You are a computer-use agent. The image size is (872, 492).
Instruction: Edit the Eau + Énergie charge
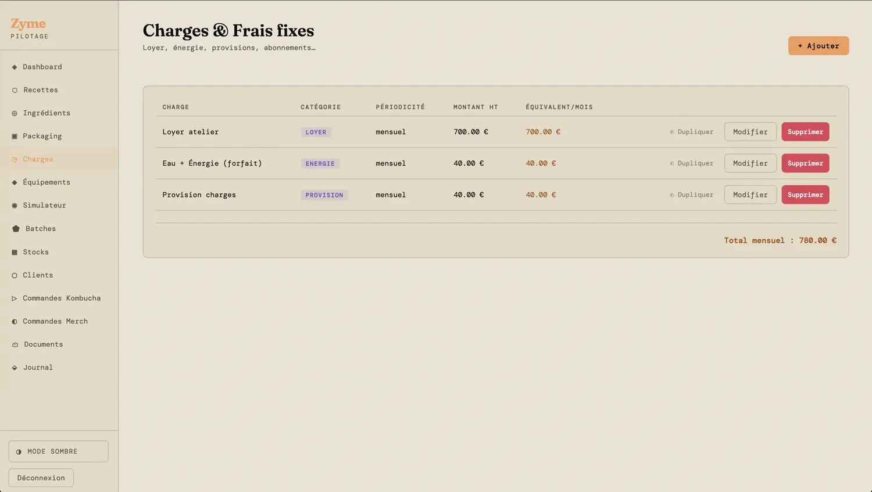tap(750, 163)
